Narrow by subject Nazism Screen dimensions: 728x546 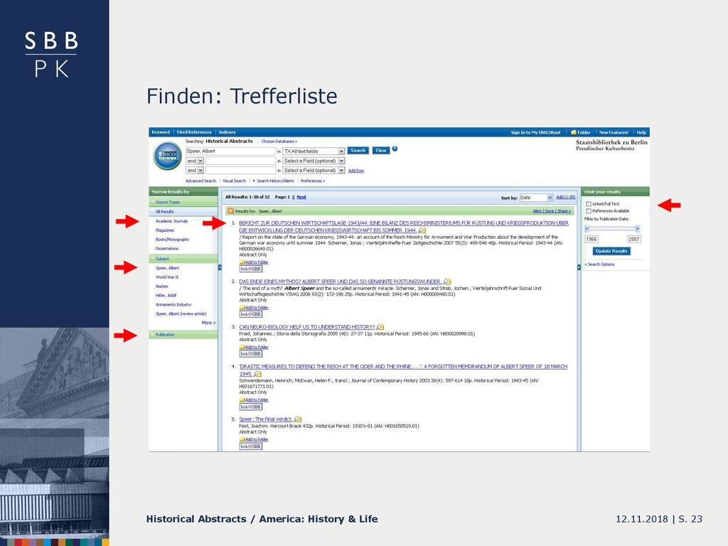(162, 287)
